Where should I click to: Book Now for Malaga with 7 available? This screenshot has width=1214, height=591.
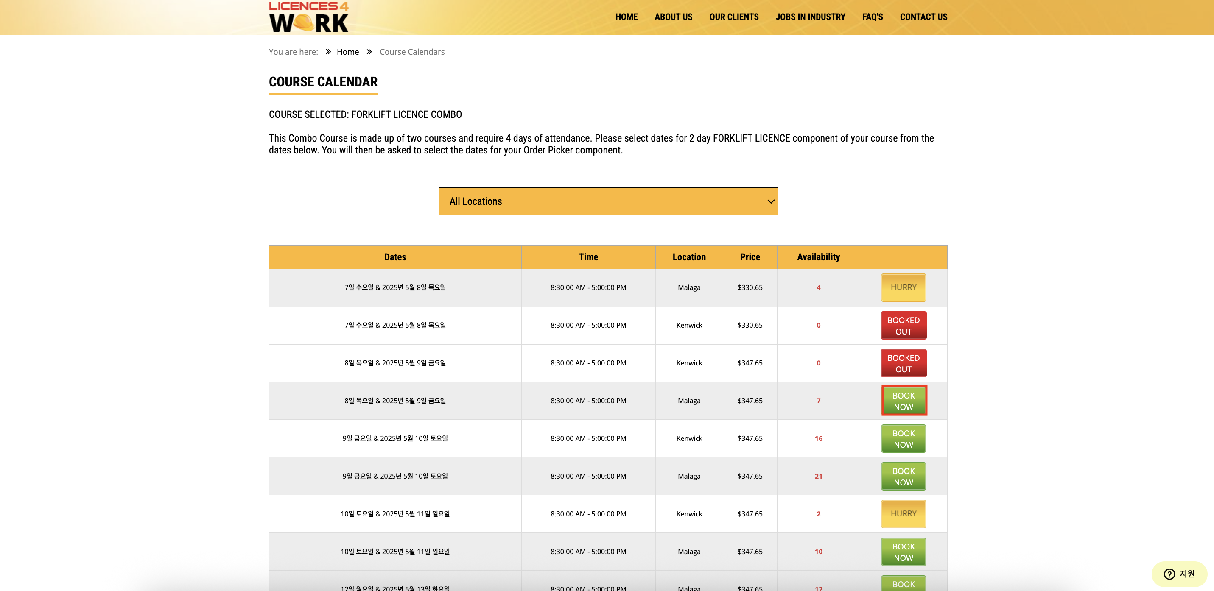click(903, 401)
